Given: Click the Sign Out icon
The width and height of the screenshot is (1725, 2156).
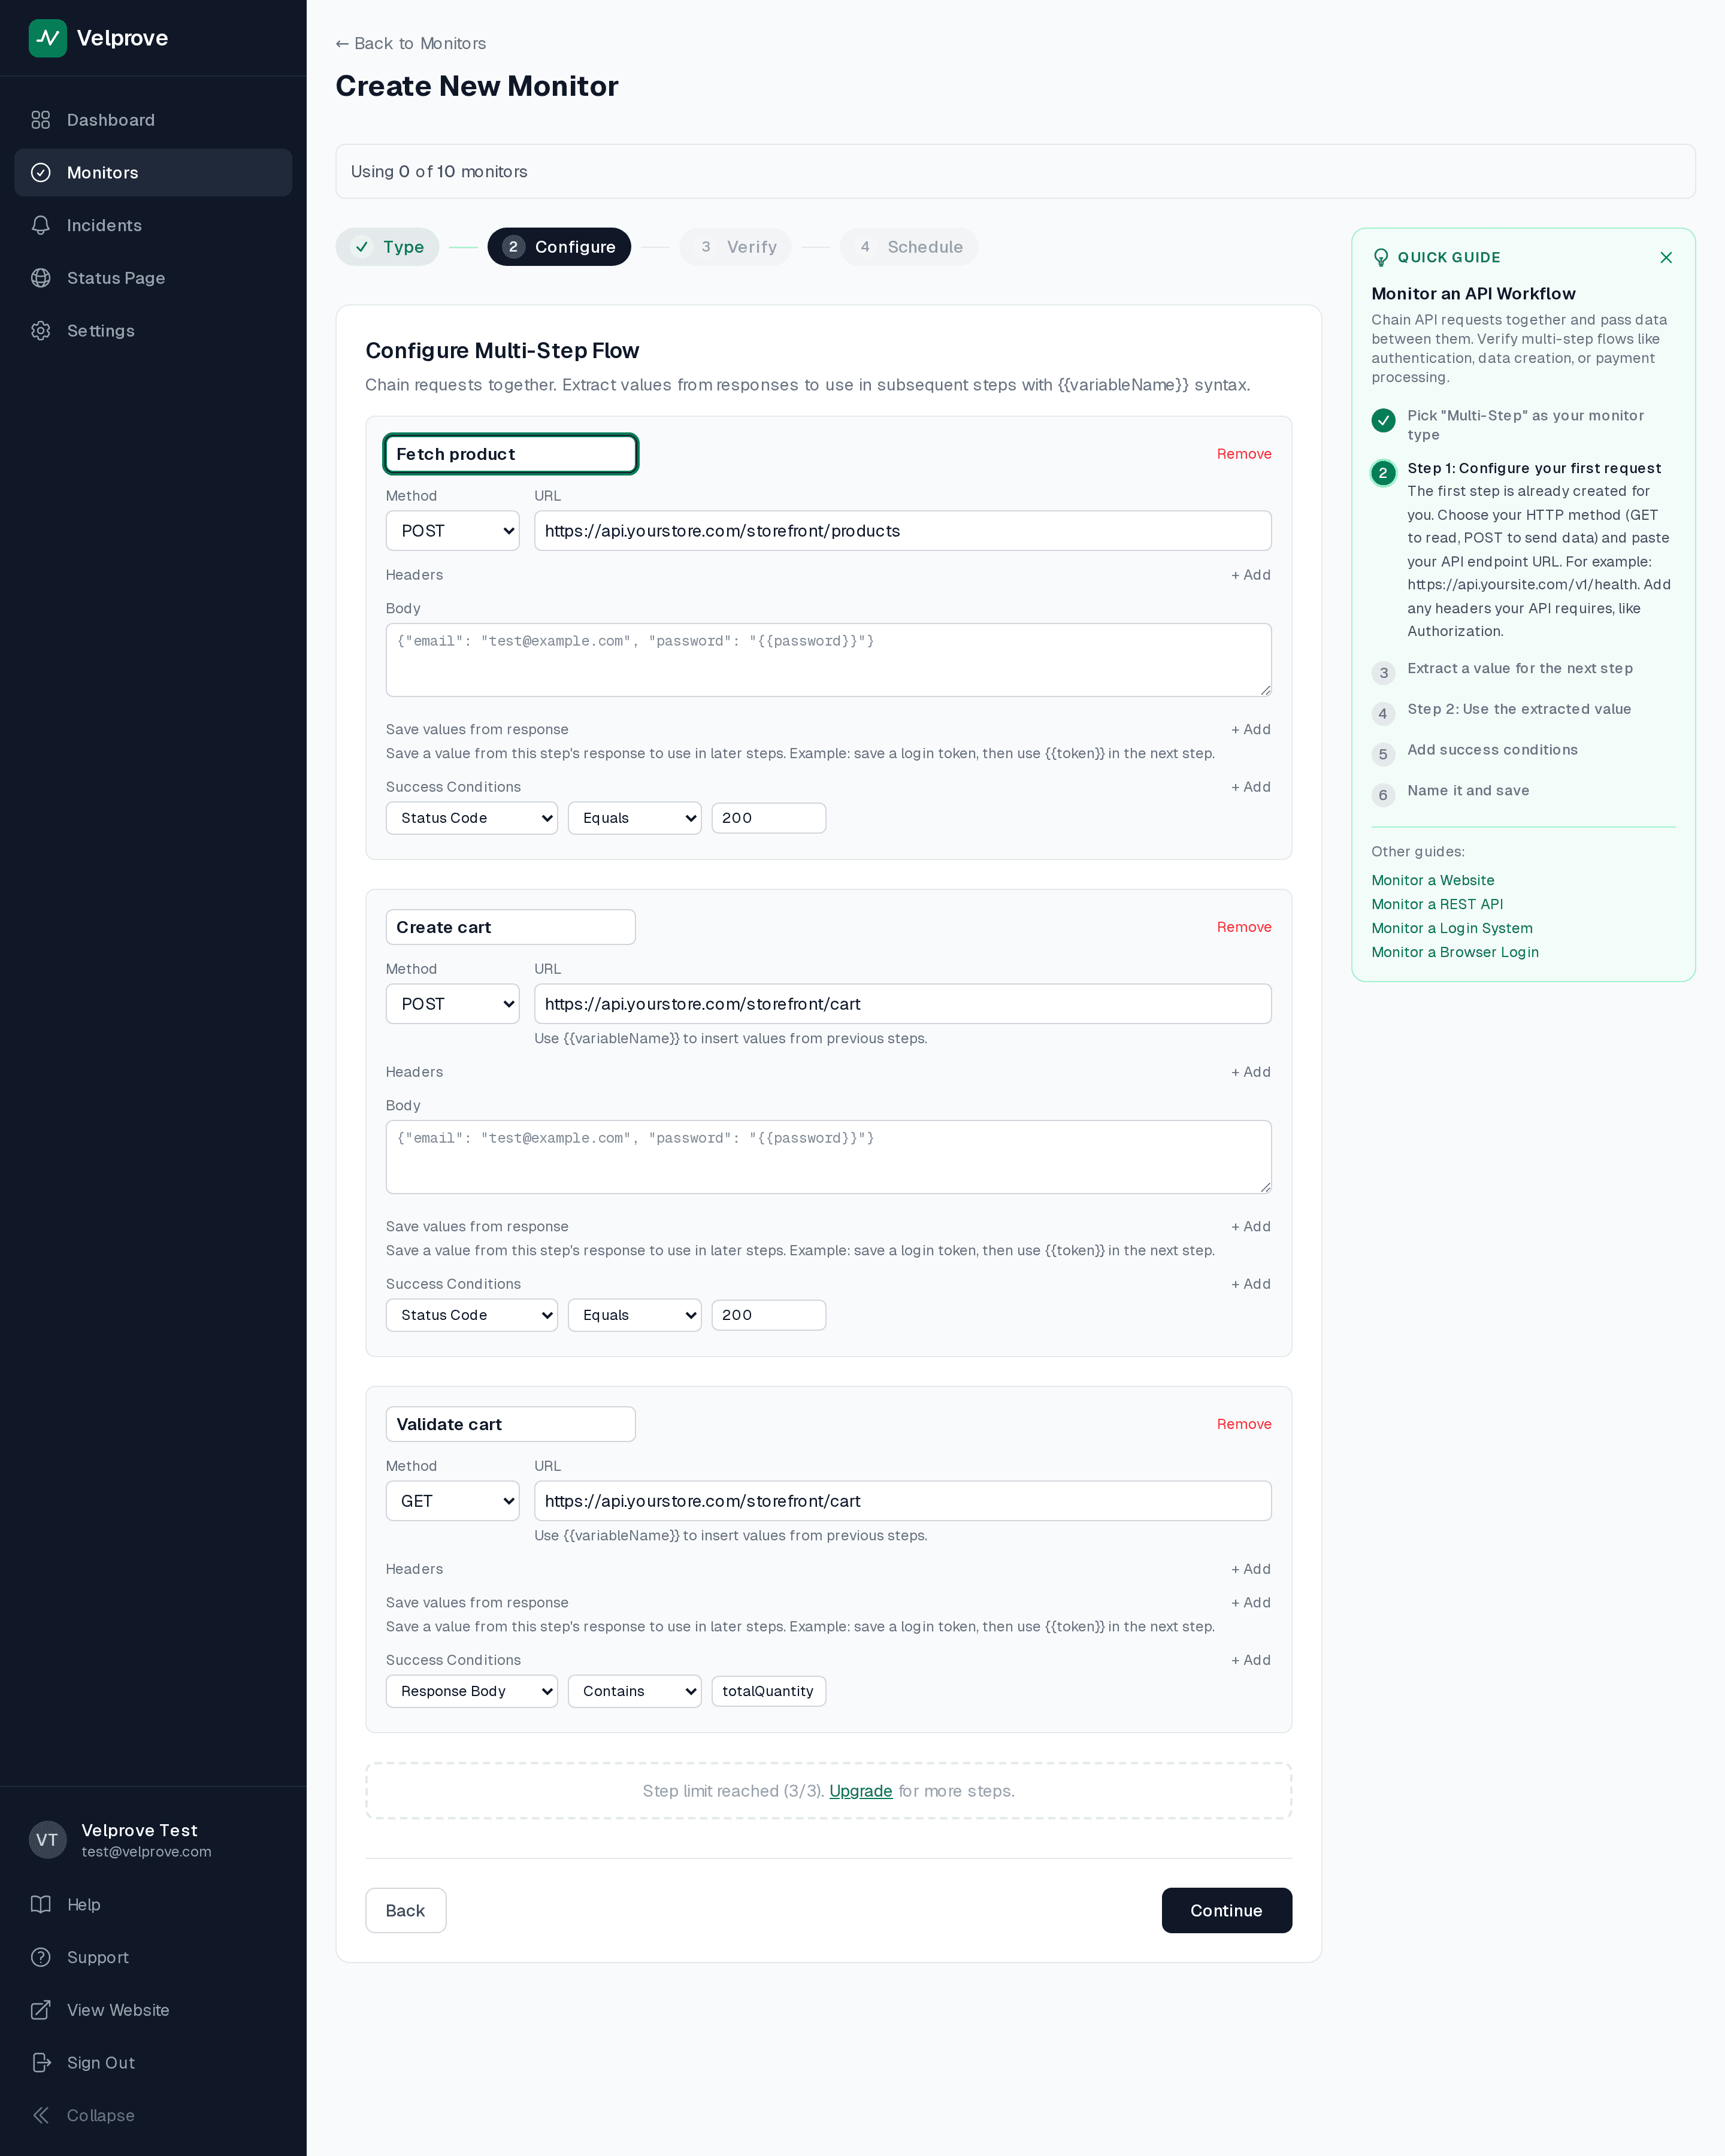Looking at the screenshot, I should coord(41,2062).
